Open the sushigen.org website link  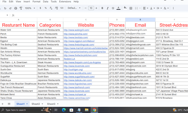click(73, 70)
